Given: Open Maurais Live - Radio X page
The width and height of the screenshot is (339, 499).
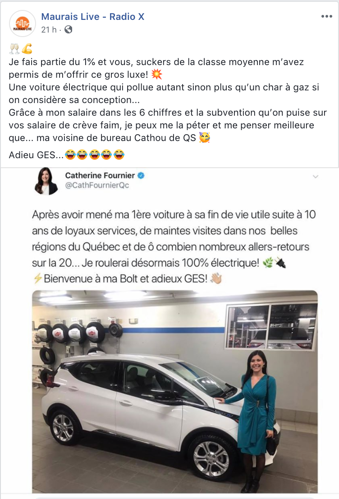Looking at the screenshot, I should pyautogui.click(x=93, y=17).
